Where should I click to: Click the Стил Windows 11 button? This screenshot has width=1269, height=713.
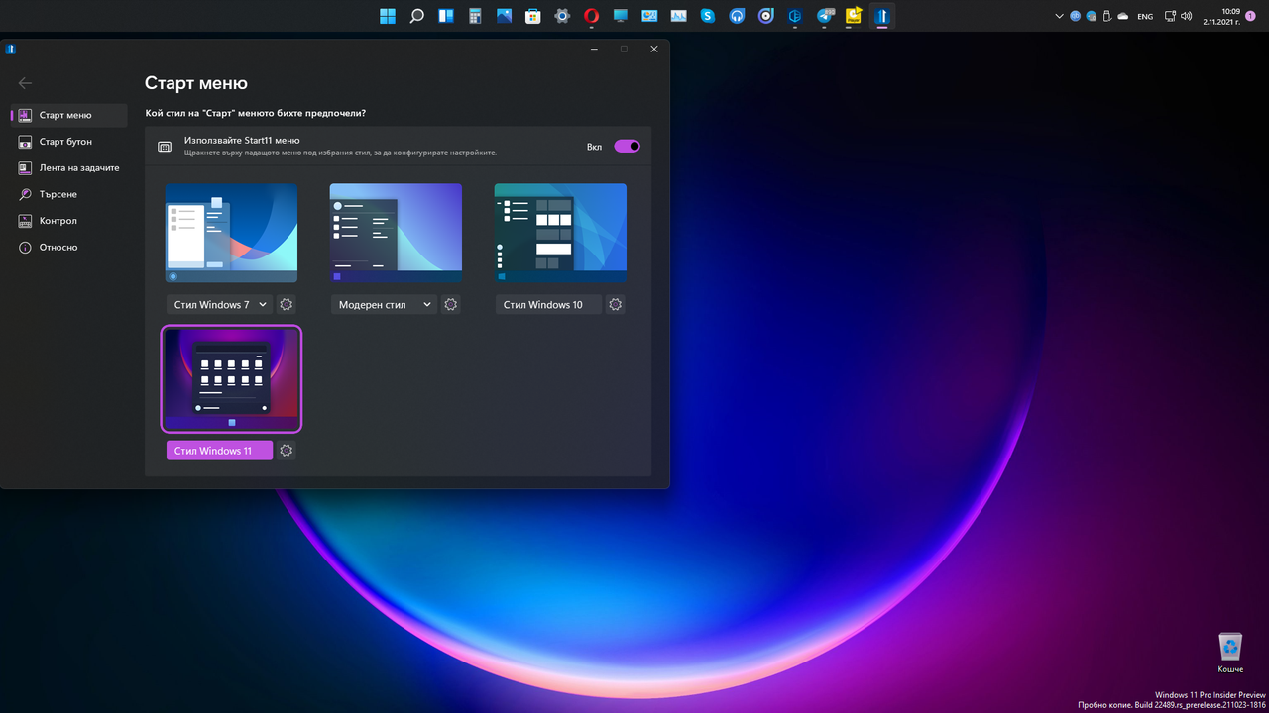tap(219, 451)
